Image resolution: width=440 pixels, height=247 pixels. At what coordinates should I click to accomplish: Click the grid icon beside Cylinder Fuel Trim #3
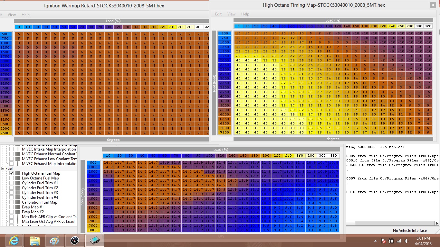(17, 193)
